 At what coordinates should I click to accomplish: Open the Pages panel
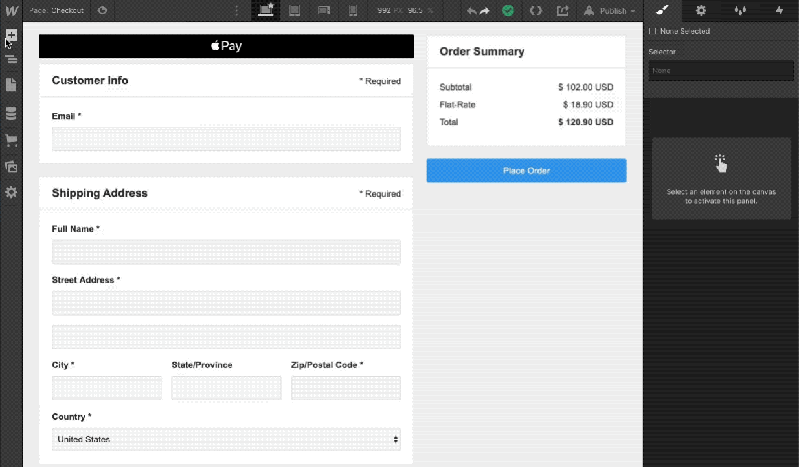pyautogui.click(x=11, y=86)
